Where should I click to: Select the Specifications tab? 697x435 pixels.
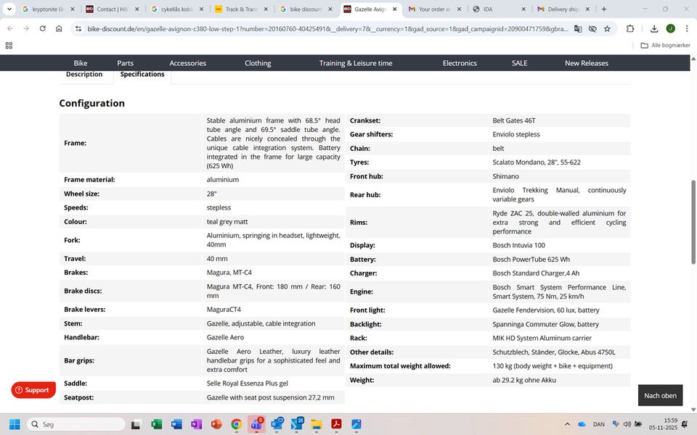[142, 74]
